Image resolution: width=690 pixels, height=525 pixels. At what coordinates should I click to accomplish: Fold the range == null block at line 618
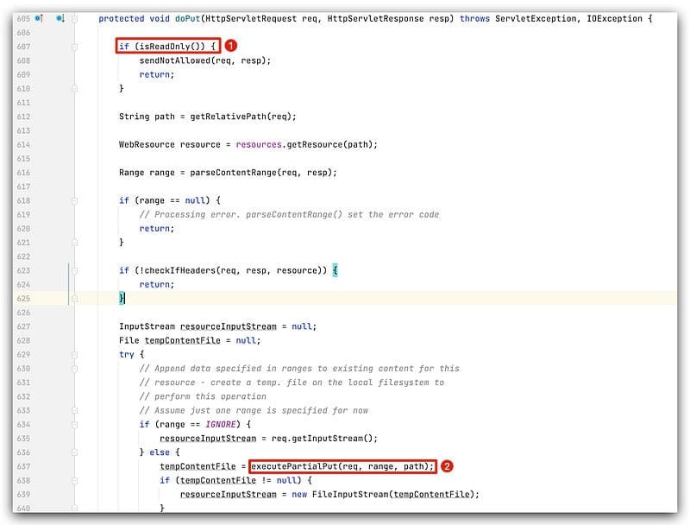tap(75, 200)
